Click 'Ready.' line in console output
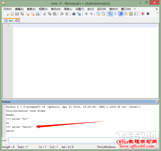 11,115
